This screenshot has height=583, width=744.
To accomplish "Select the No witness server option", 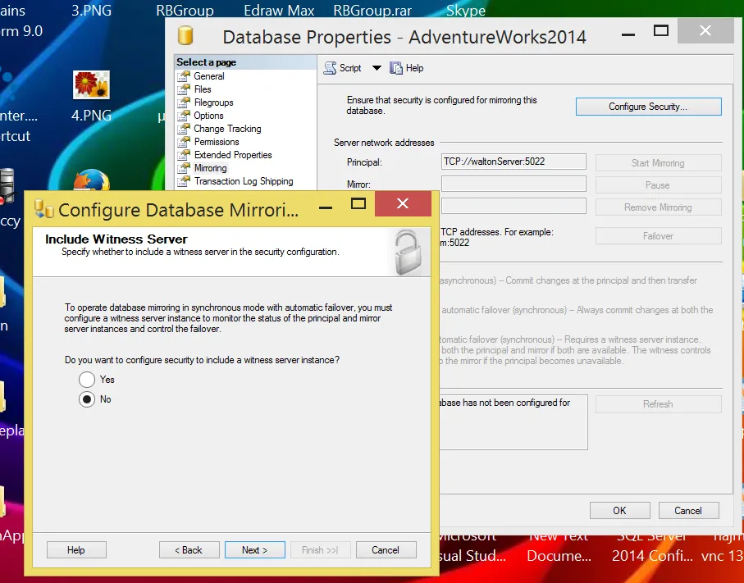I will pyautogui.click(x=87, y=399).
